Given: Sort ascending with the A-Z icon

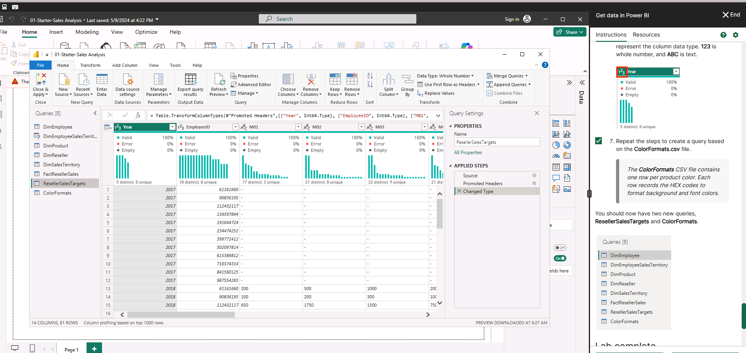Looking at the screenshot, I should coord(370,76).
